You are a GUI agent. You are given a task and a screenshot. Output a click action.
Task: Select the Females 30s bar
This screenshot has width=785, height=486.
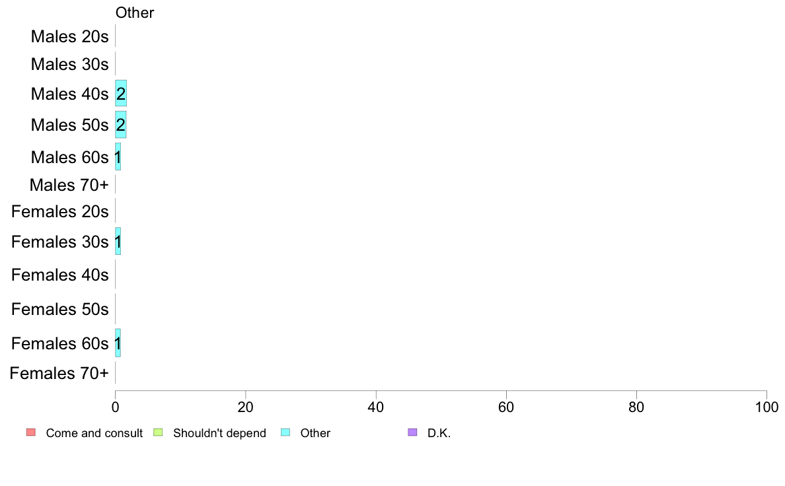118,241
